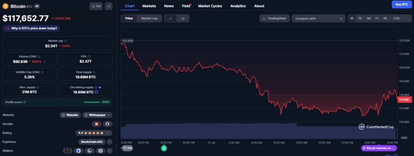414x156 pixels.
Task: Click the volume bars under the chart
Action: (259, 131)
